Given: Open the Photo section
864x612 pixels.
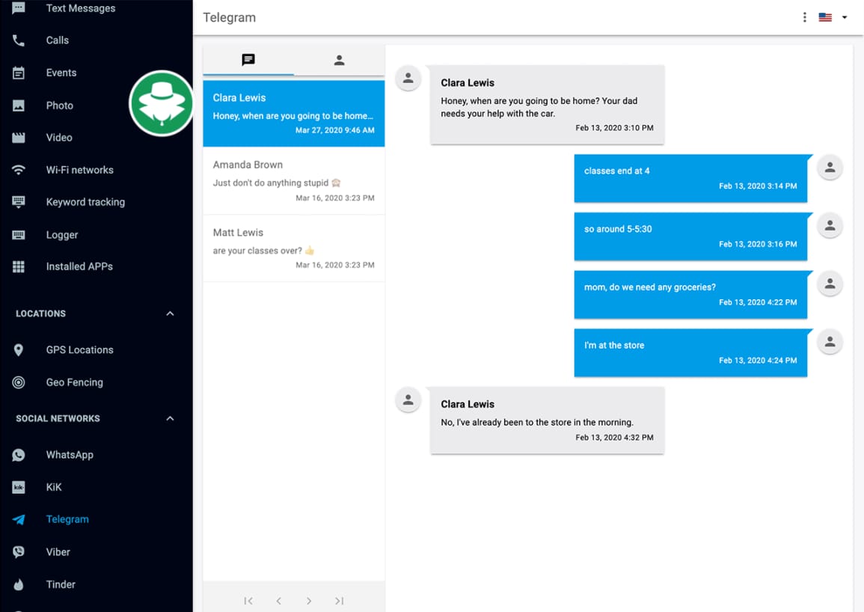Looking at the screenshot, I should (60, 105).
